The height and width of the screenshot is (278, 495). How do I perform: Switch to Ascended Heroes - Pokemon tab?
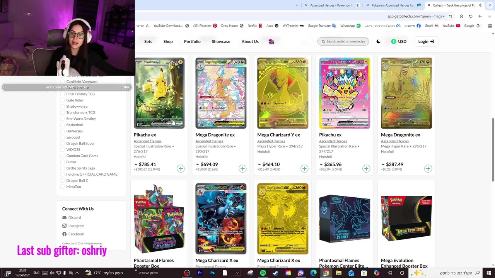coord(331,5)
